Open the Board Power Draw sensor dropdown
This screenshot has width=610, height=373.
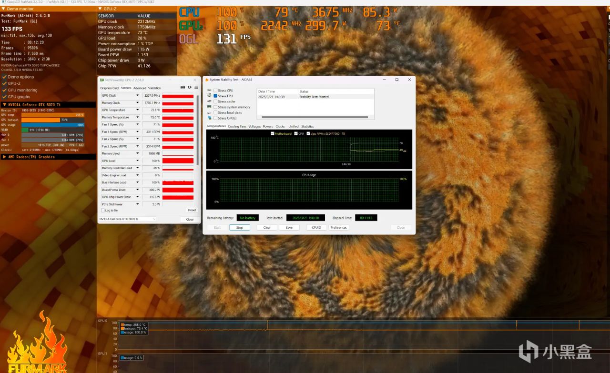[x=138, y=190]
